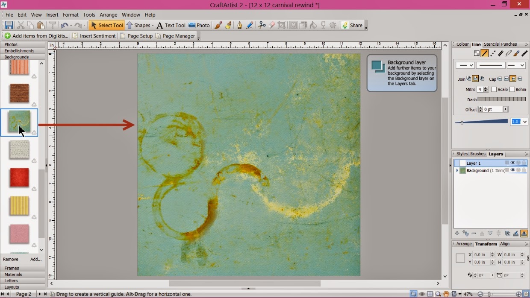Click the zoom out minus button
Image resolution: width=530 pixels, height=298 pixels.
tap(480, 294)
